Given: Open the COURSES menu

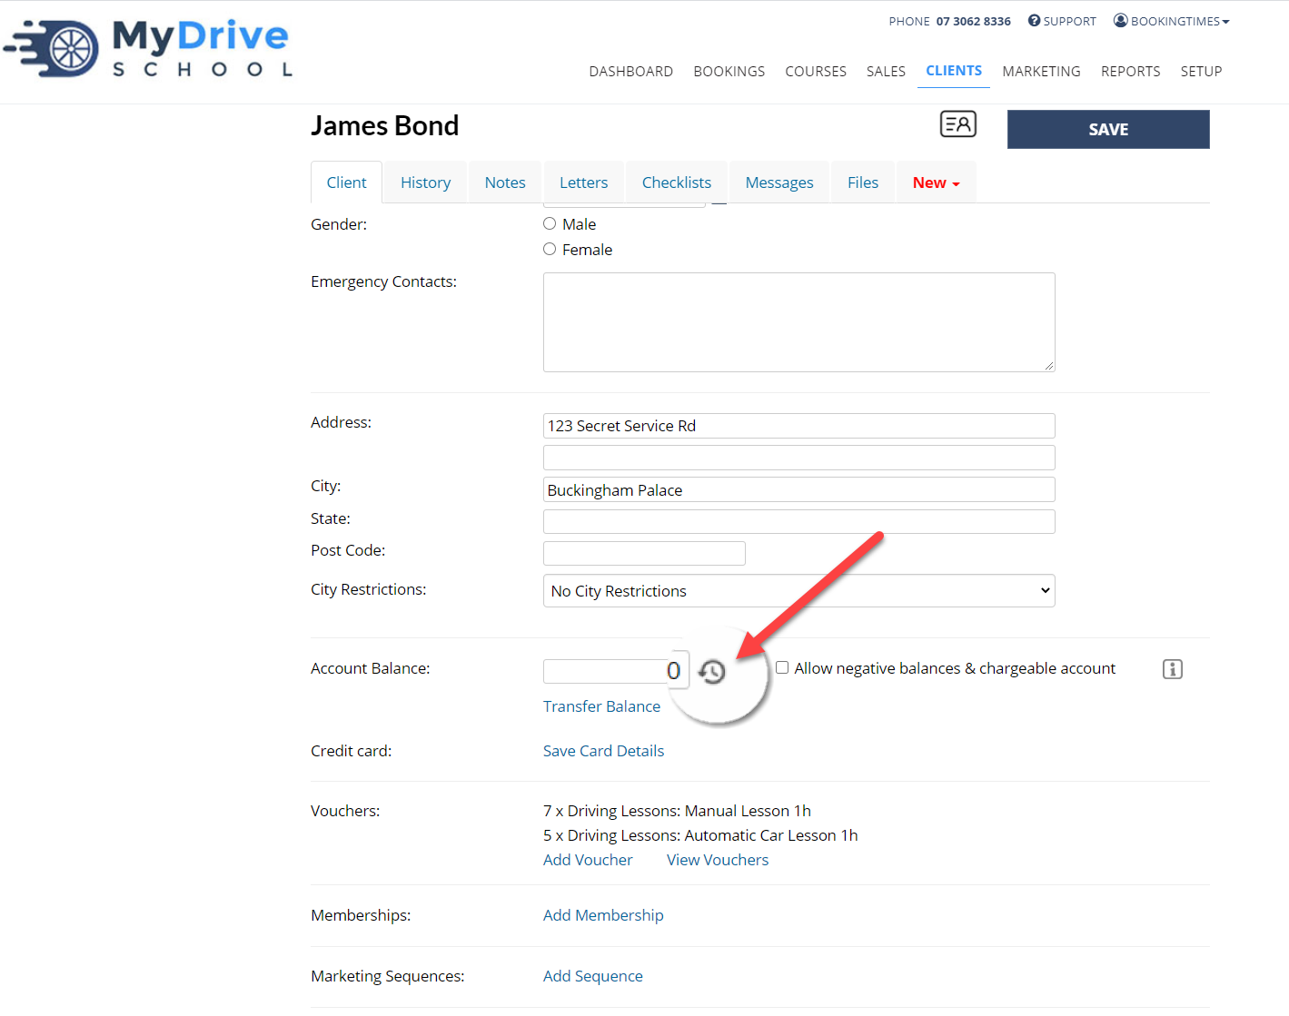Looking at the screenshot, I should 816,71.
